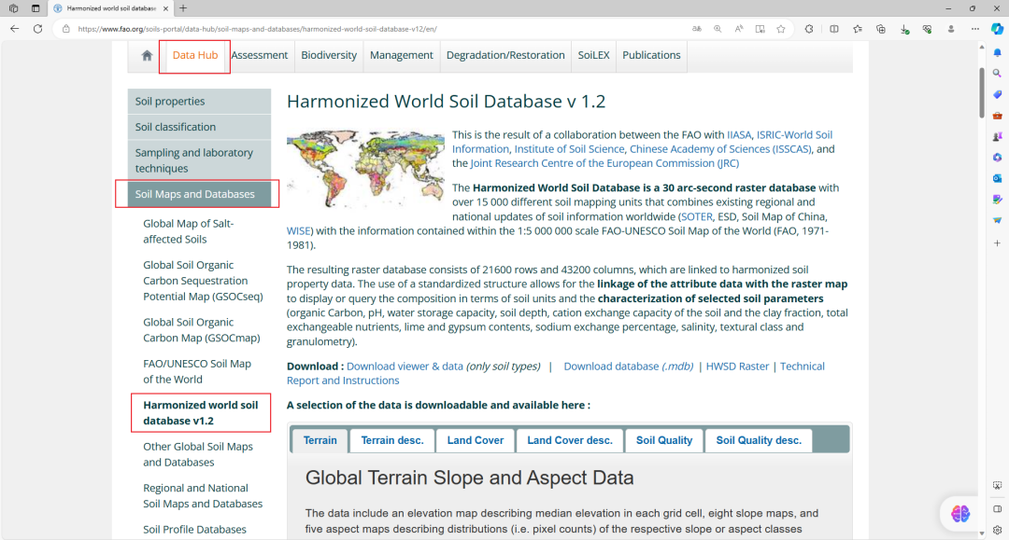Open the user Profile icon
This screenshot has height=540, width=1009.
click(950, 29)
